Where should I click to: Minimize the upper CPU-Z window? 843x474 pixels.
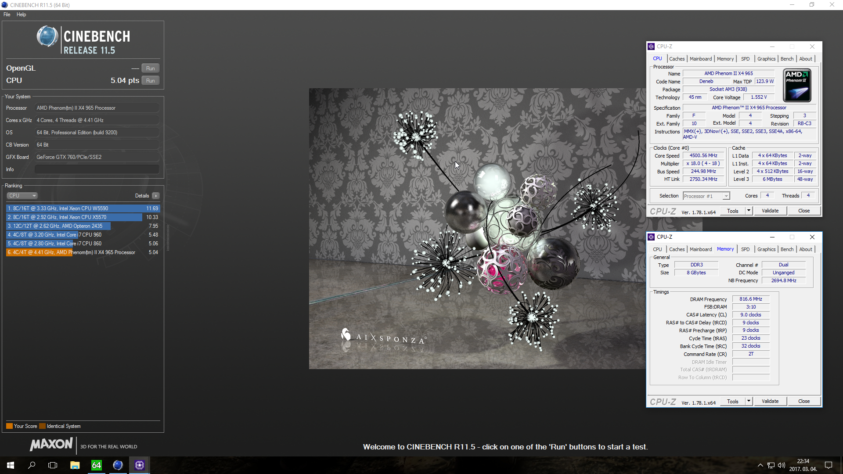(x=772, y=47)
